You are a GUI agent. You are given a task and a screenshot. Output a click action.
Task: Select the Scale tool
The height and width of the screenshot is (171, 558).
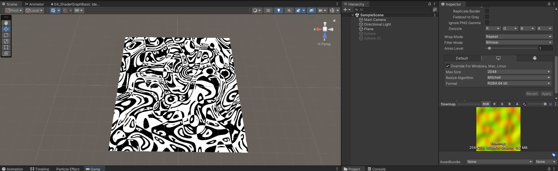click(x=6, y=41)
